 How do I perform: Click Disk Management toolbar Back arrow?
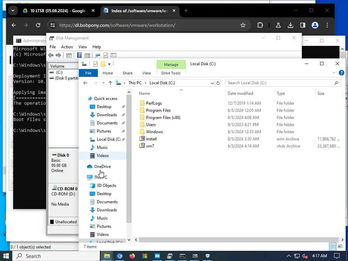point(51,55)
